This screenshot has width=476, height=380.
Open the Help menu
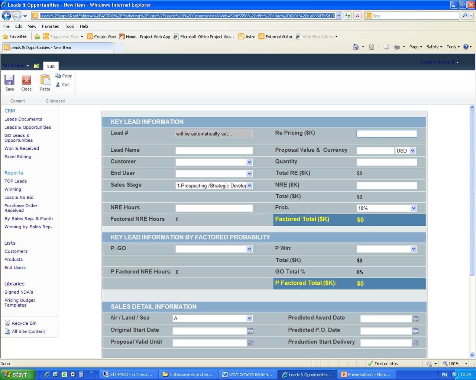coord(84,26)
